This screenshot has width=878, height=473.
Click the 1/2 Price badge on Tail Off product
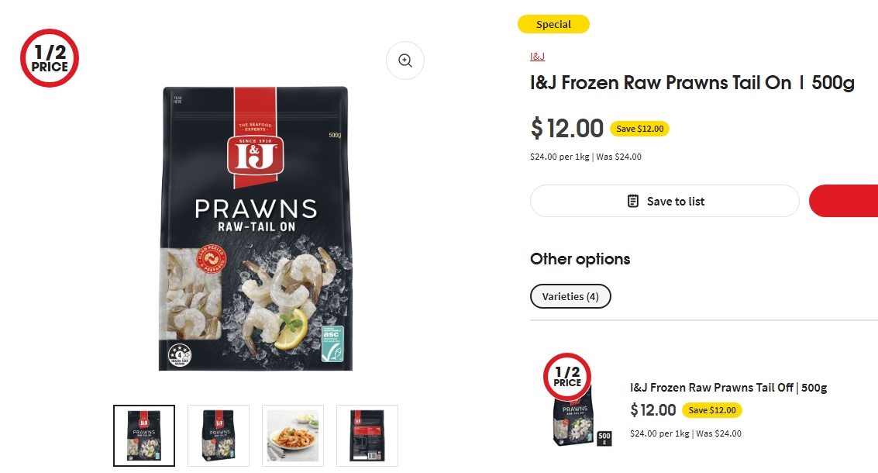(567, 377)
